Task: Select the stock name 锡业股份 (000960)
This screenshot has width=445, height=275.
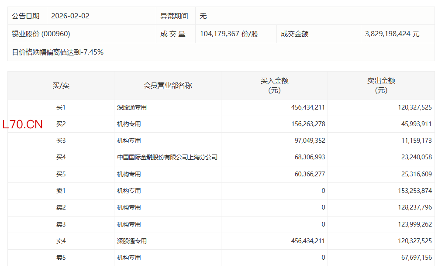Action: pyautogui.click(x=41, y=34)
